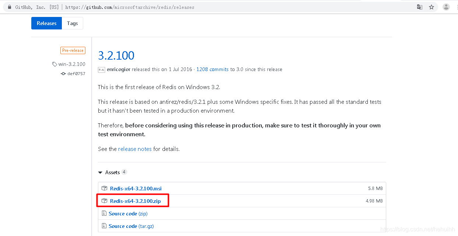Viewport: 458px width, 236px height.
Task: Open the def0757 commit link
Action: pyautogui.click(x=76, y=74)
